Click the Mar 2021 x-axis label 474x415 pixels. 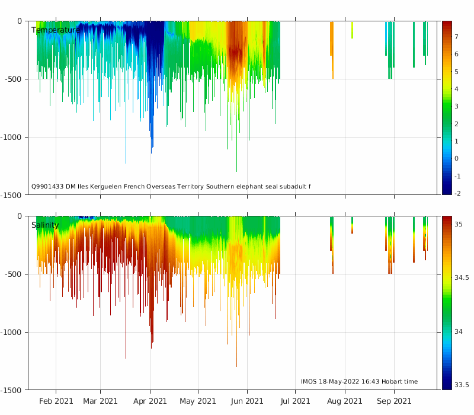(100, 401)
